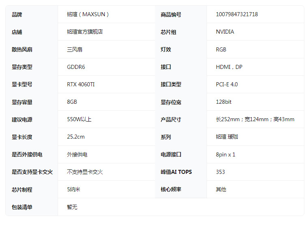306x229 pixels.
Task: Click the 散热风扇 label
Action: (22, 49)
